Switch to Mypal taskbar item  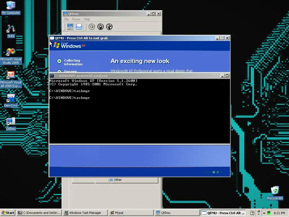click(131, 213)
